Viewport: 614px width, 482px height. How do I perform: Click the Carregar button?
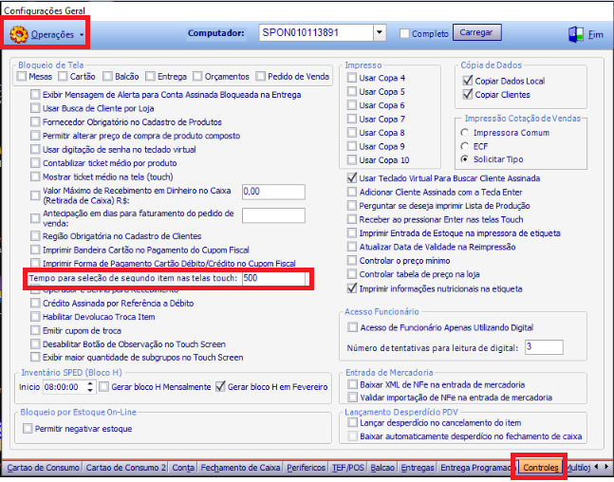click(x=476, y=32)
